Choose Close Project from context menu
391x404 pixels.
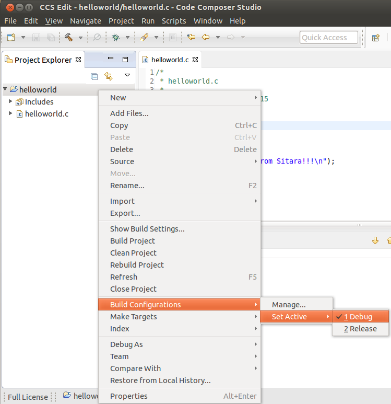(x=180, y=289)
